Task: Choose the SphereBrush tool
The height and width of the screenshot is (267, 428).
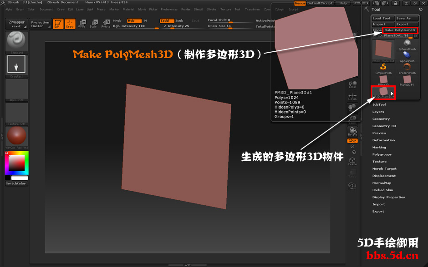Action: point(407,45)
